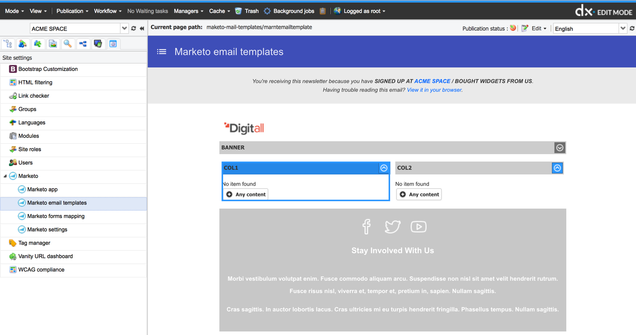Collapse the COL1 area toggle
This screenshot has height=335, width=636.
(384, 168)
